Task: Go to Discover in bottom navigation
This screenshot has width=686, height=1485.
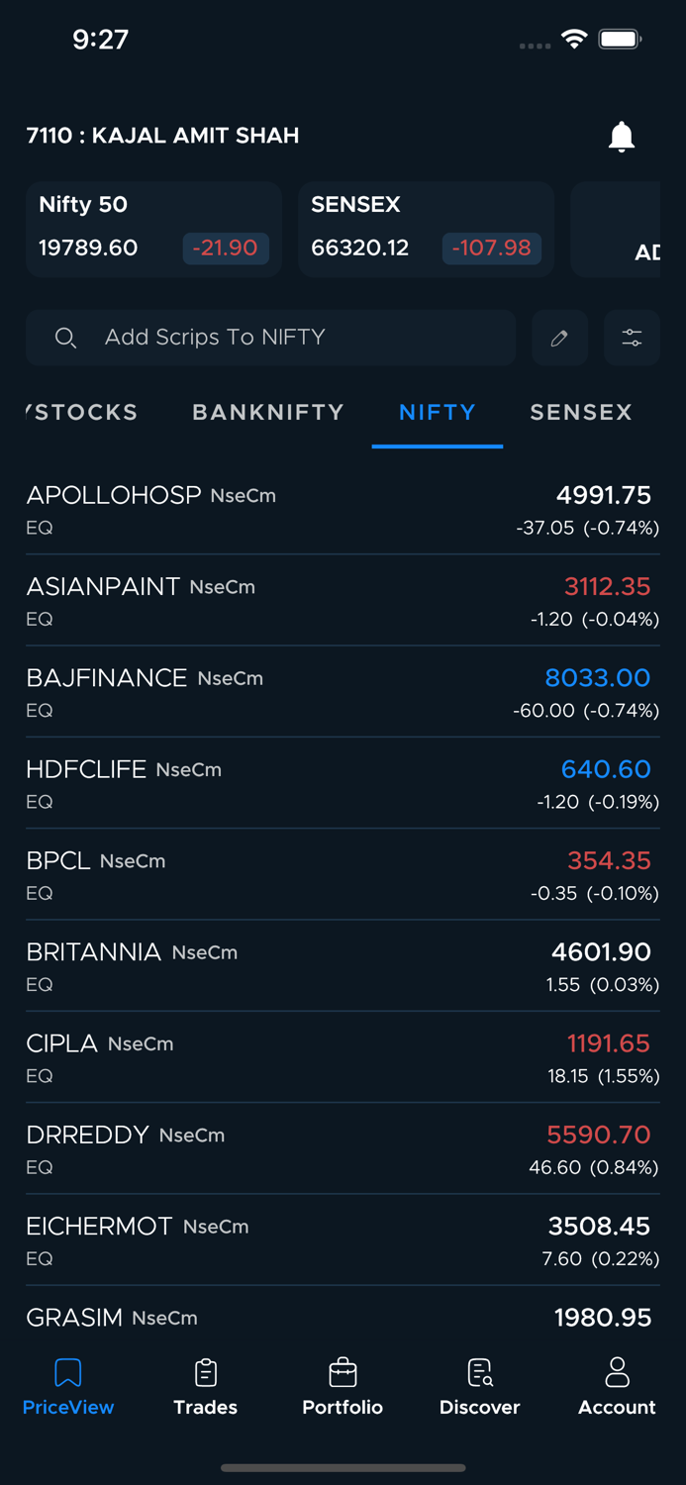Action: (480, 1386)
